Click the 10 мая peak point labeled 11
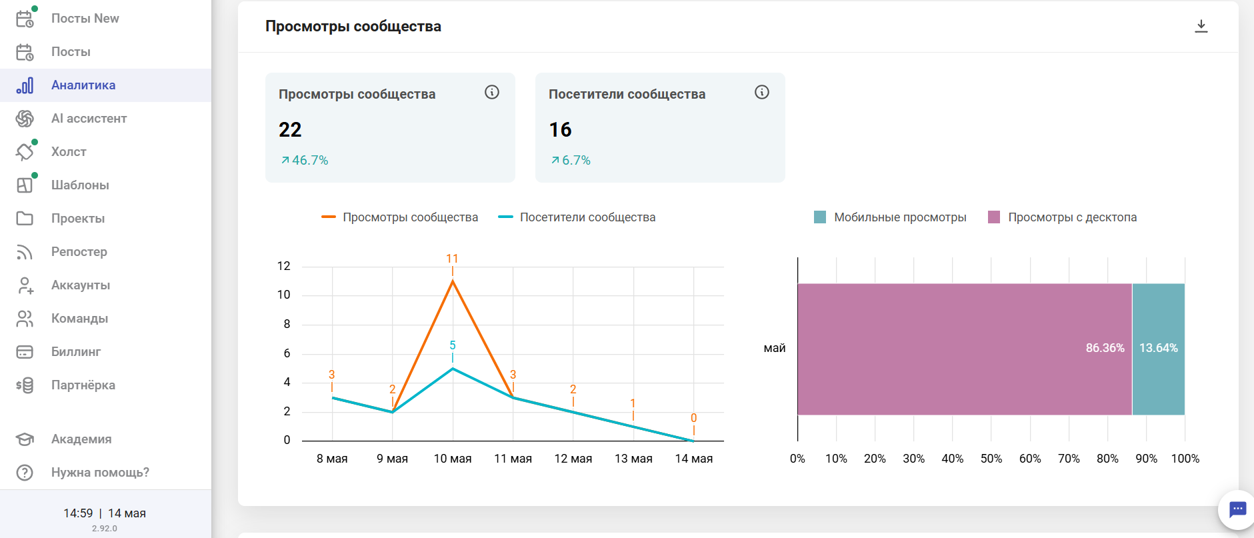 click(x=453, y=281)
